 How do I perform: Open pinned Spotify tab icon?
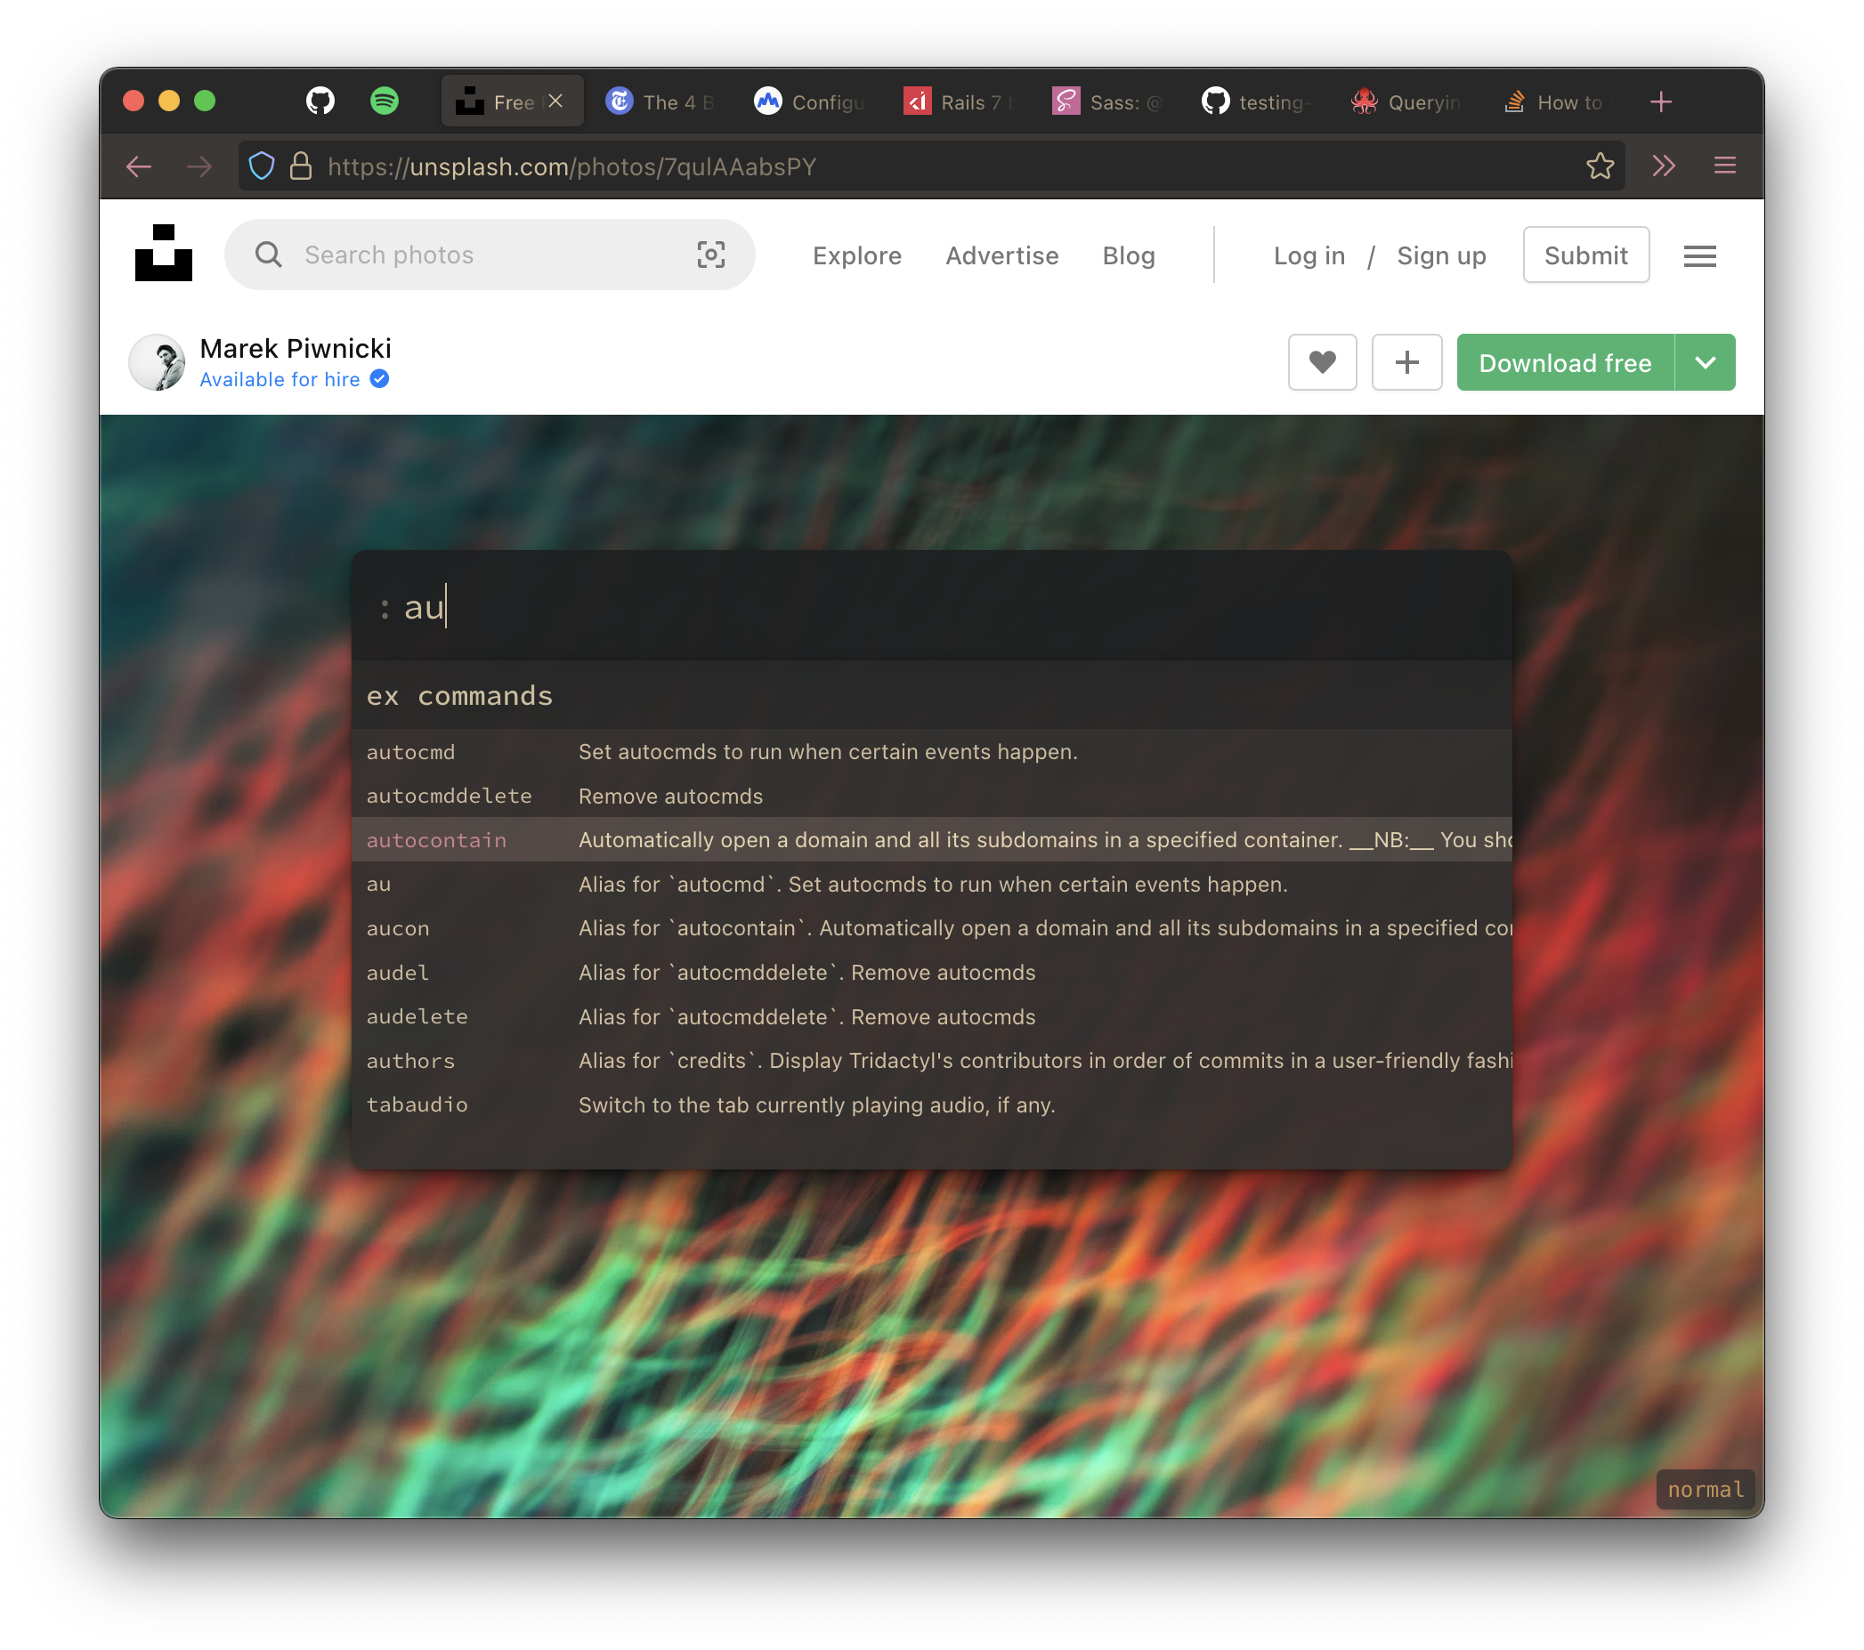coord(384,101)
